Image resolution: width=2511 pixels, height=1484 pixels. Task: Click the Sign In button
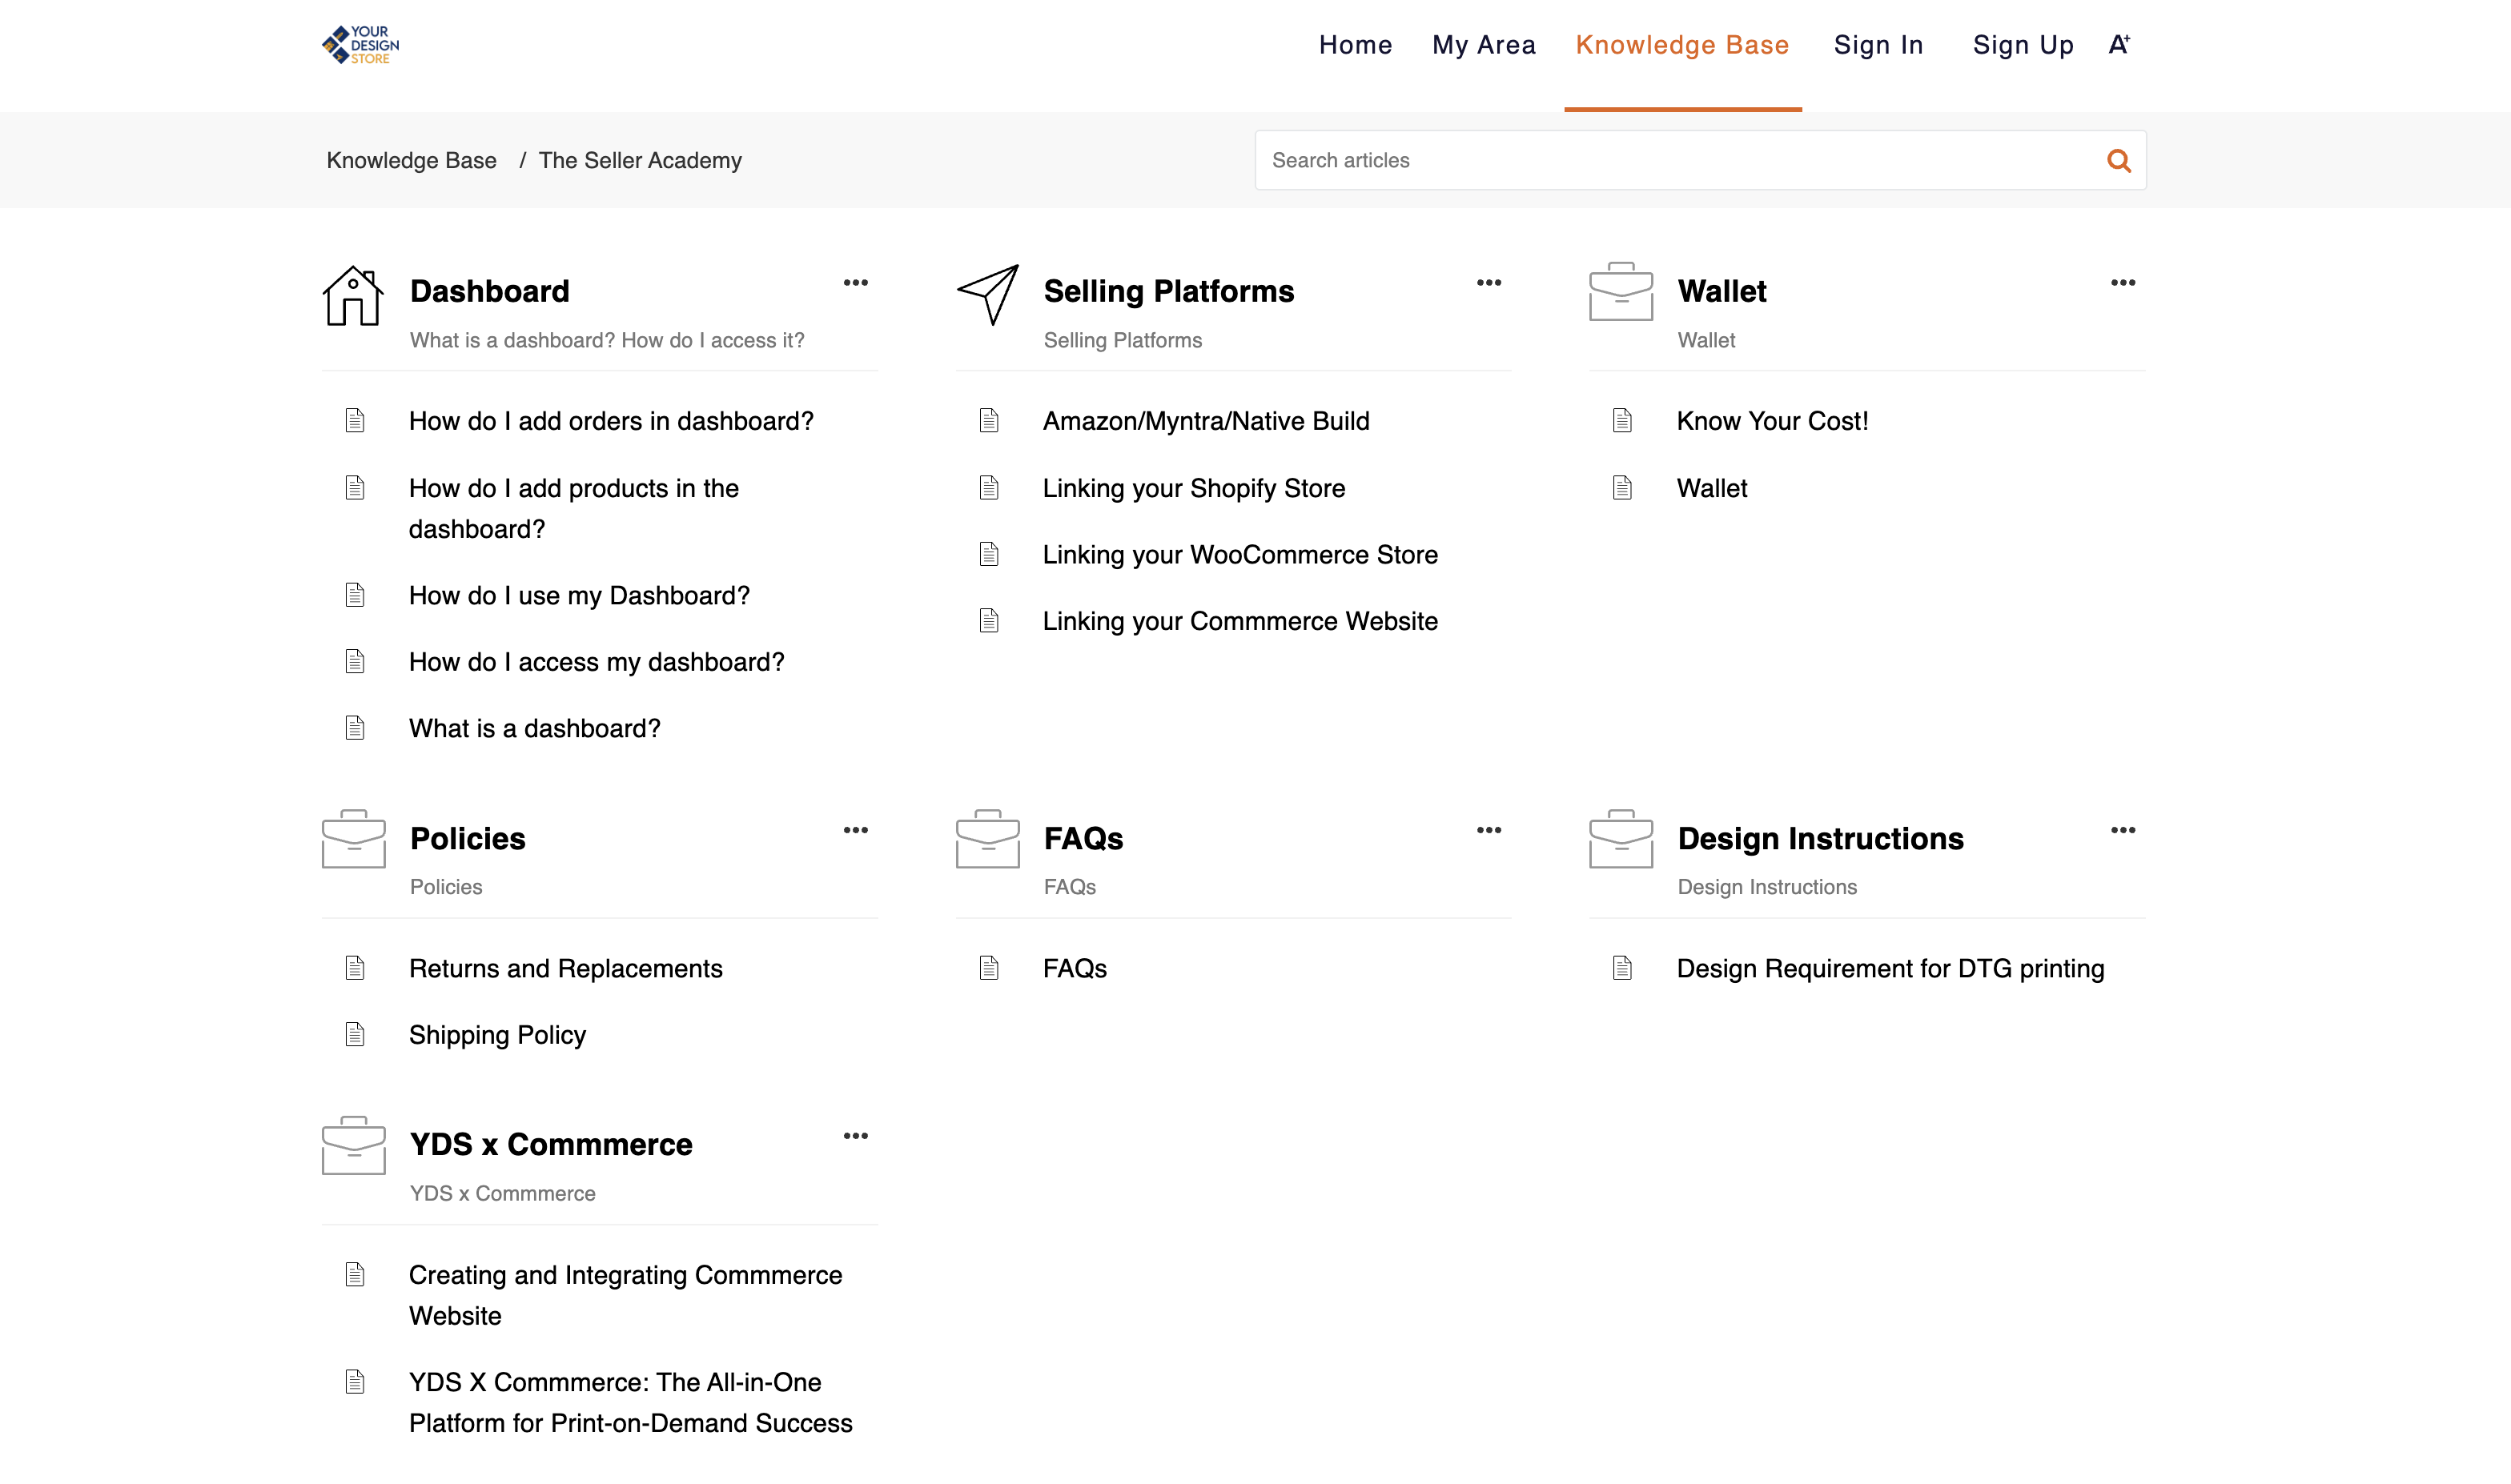coord(1878,44)
